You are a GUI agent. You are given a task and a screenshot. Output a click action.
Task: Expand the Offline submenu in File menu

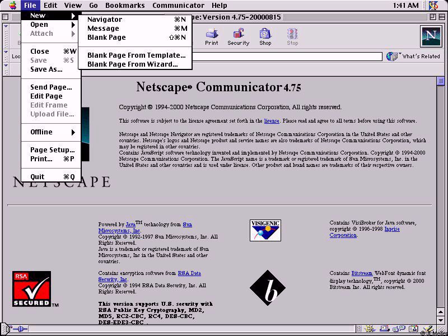pyautogui.click(x=51, y=132)
